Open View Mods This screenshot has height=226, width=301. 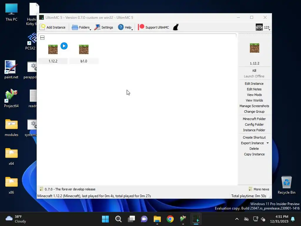254,95
